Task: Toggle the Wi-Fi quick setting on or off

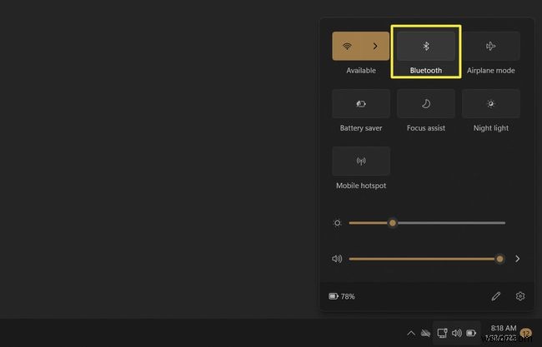Action: 347,47
